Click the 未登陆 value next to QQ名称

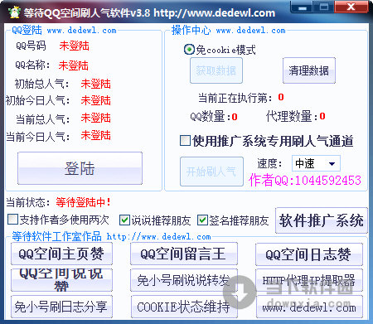73,65
